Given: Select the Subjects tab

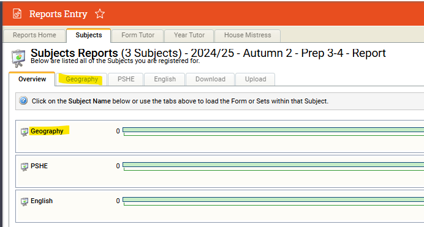Looking at the screenshot, I should (89, 35).
